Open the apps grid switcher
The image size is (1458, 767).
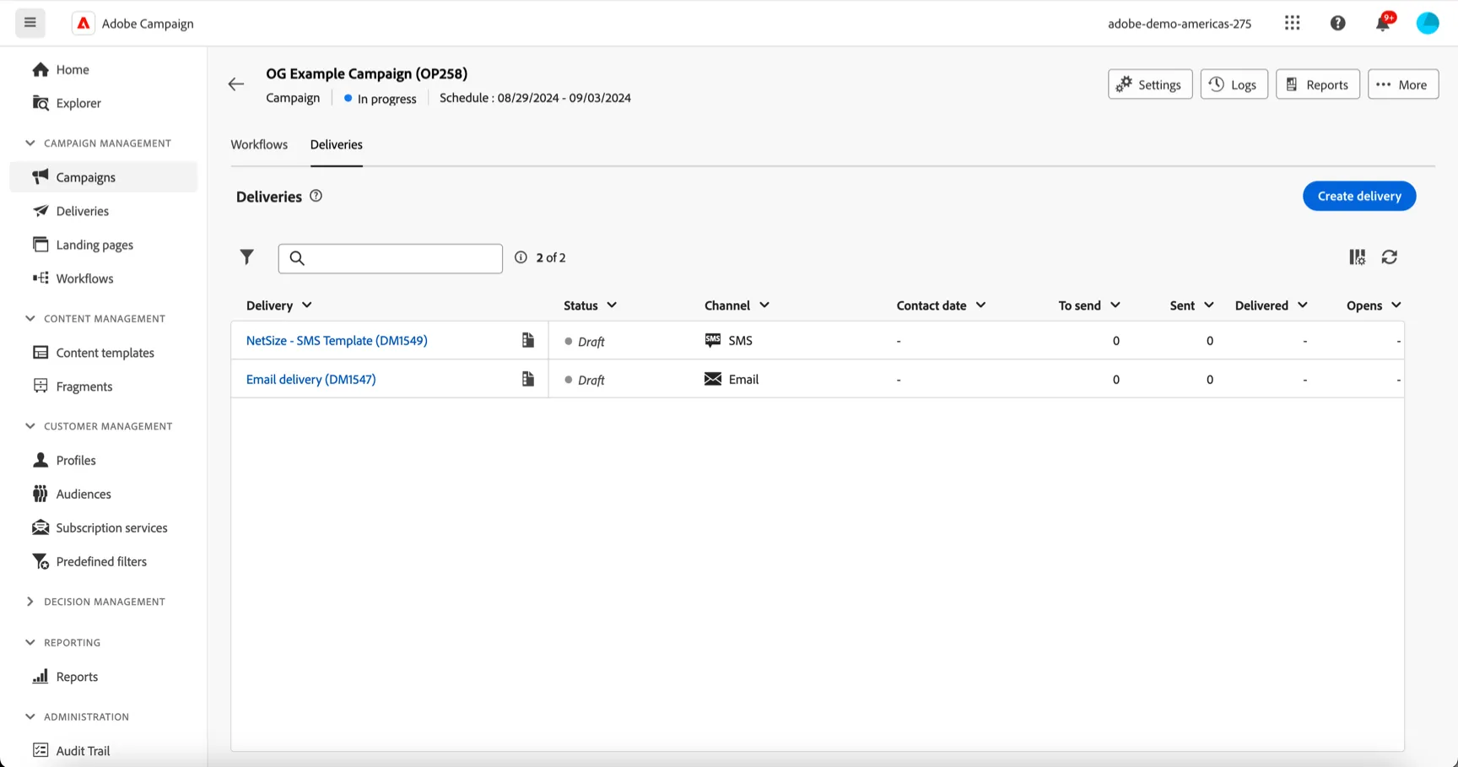coord(1293,23)
